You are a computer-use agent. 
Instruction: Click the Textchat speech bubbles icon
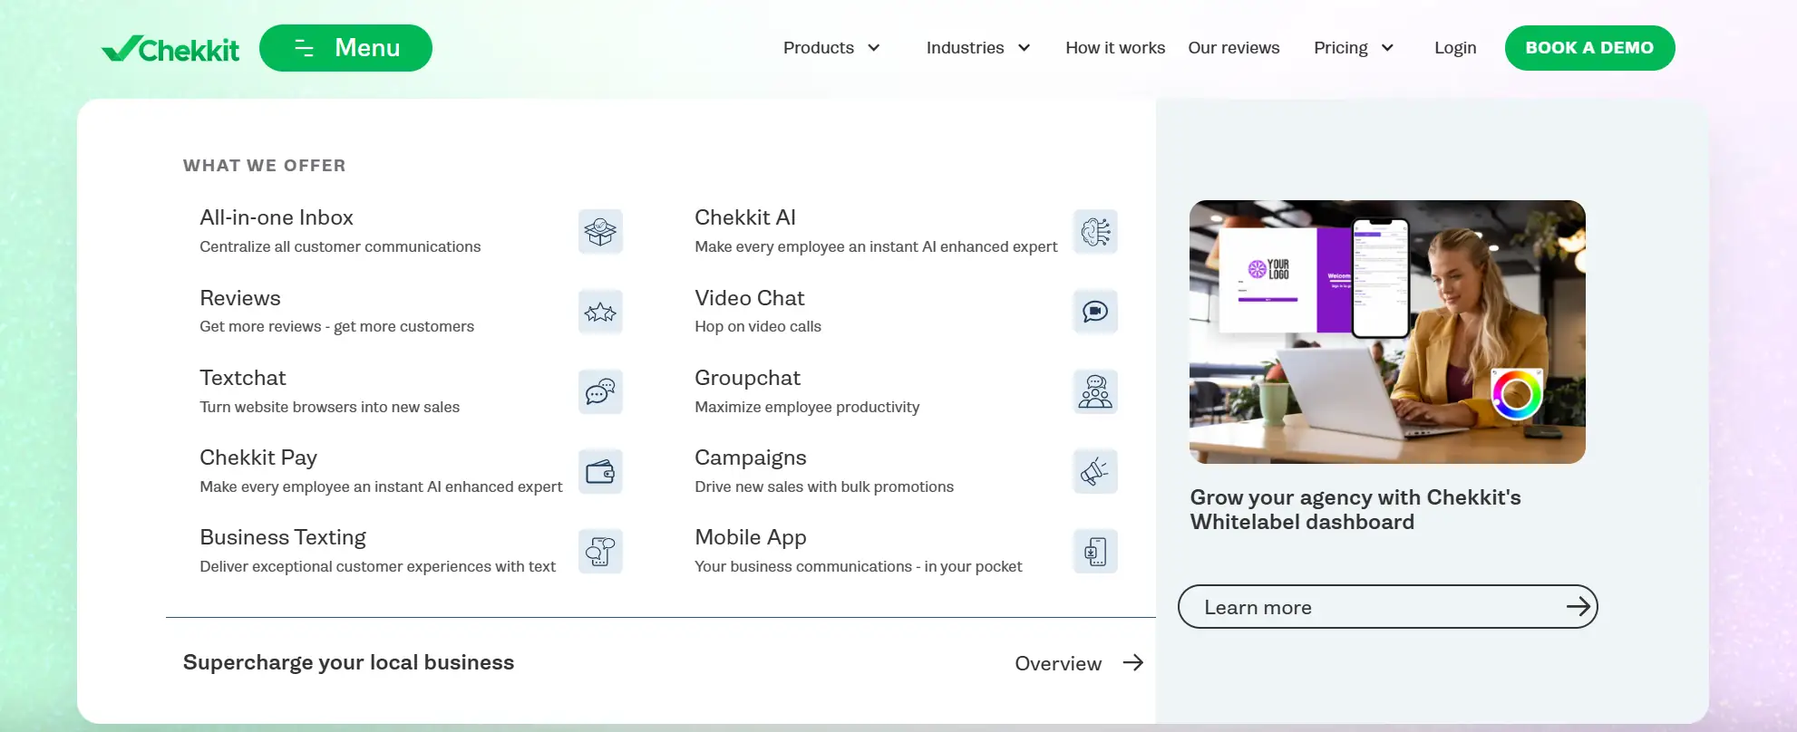coord(600,391)
